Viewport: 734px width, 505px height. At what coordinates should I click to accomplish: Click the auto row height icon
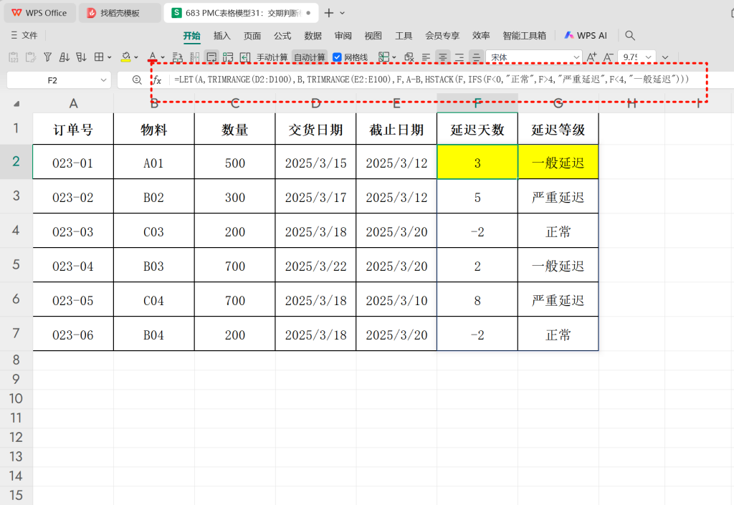point(178,57)
